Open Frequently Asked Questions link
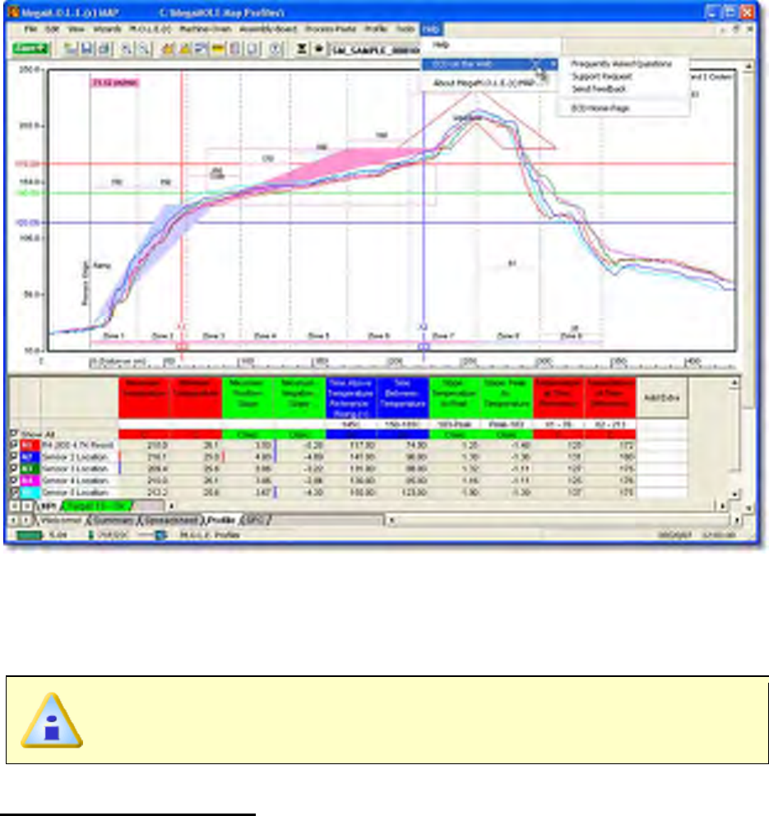769x816 pixels. 621,64
